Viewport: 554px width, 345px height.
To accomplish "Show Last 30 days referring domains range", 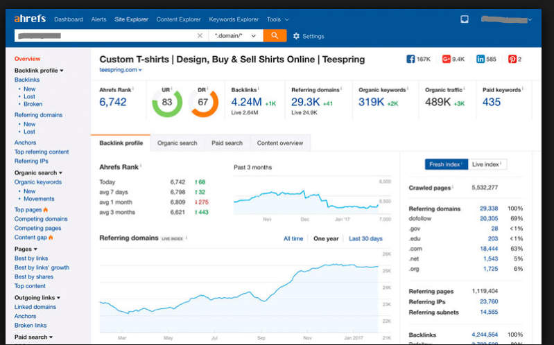I will point(365,239).
